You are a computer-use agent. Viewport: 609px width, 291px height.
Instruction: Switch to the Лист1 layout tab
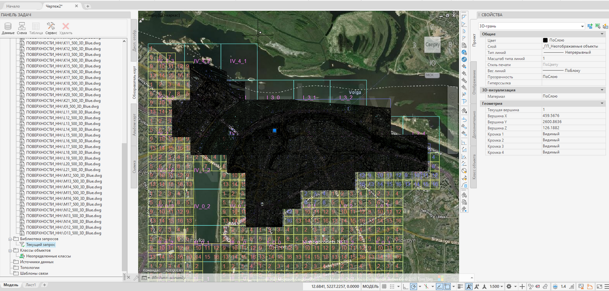[x=30, y=285]
